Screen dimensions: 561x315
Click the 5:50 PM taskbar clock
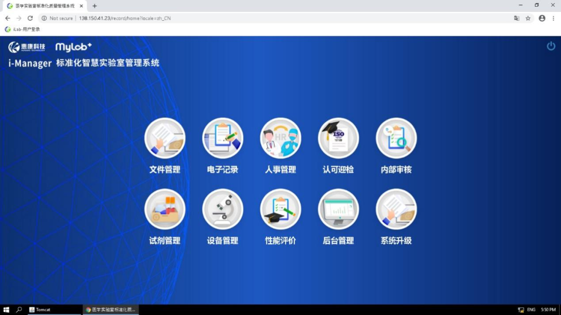click(x=548, y=310)
